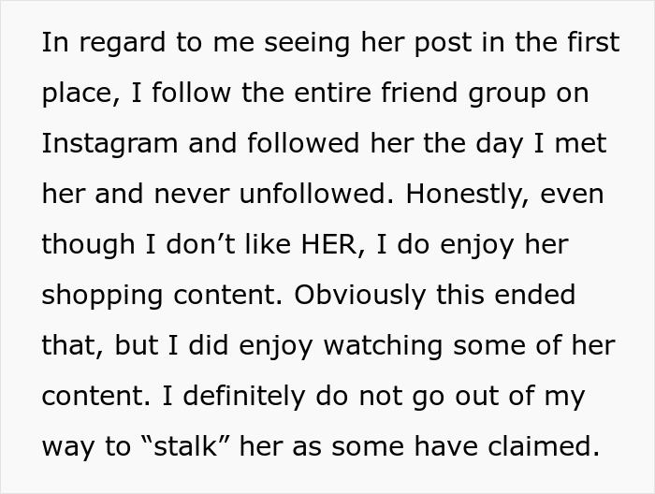Click the word "Honestly"
Image resolution: width=655 pixels, height=494 pixels.
[458, 195]
